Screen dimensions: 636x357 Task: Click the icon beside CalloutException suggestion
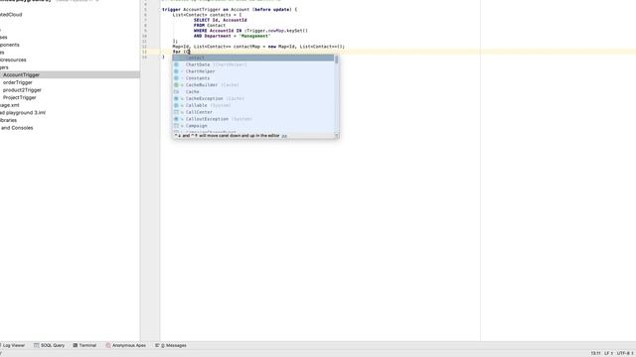177,119
